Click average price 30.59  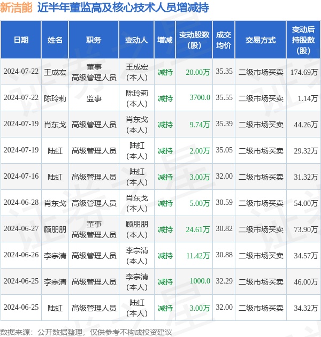coord(224,203)
